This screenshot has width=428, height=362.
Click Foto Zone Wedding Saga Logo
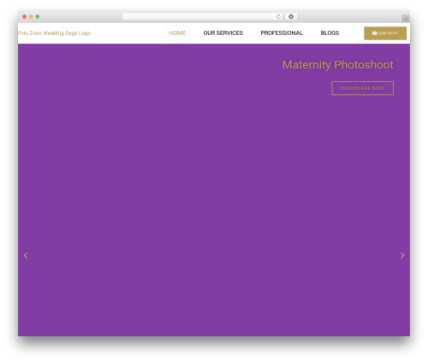click(x=55, y=33)
